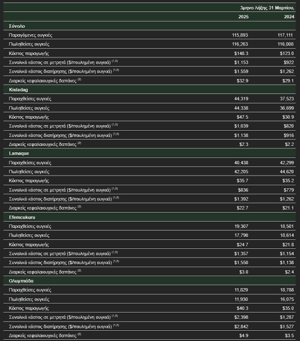The width and height of the screenshot is (300, 341).
Task: Click the value 115,893
Action: point(240,35)
